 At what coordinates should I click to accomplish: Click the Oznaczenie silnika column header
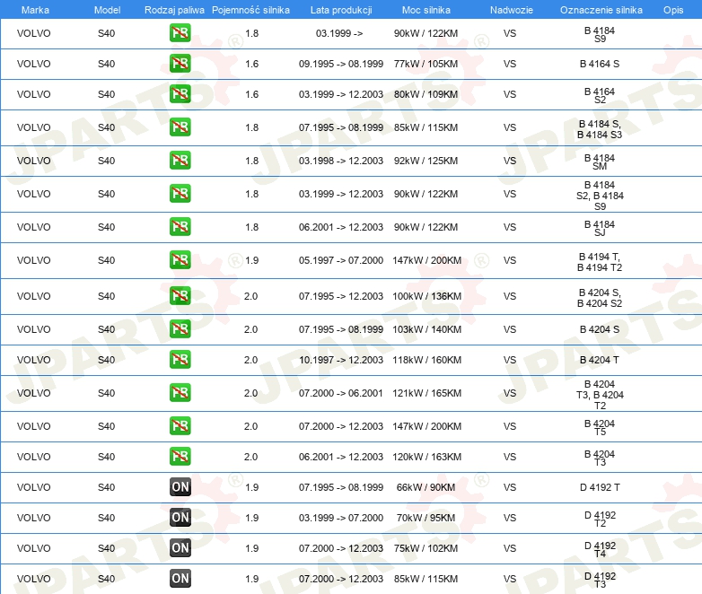[x=601, y=10]
